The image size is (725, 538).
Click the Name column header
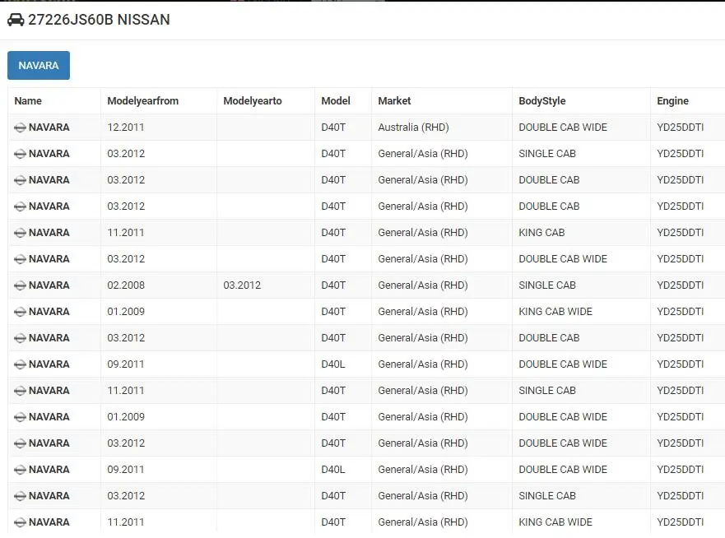(28, 100)
